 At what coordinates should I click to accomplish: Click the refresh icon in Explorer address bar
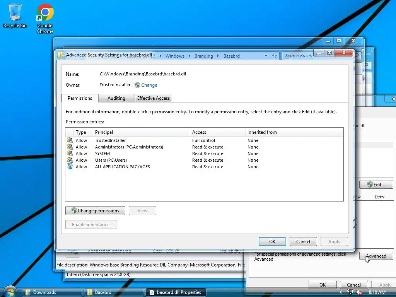[x=275, y=56]
